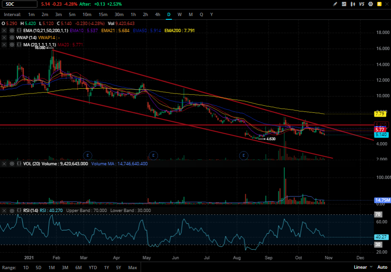391x272 pixels.
Task: Switch interval to 30m
Action: pyautogui.click(x=119, y=15)
